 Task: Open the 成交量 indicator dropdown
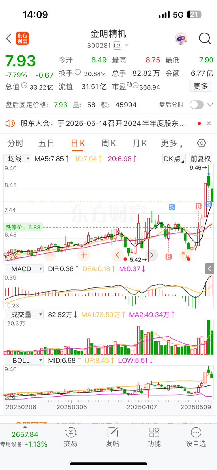point(24,315)
